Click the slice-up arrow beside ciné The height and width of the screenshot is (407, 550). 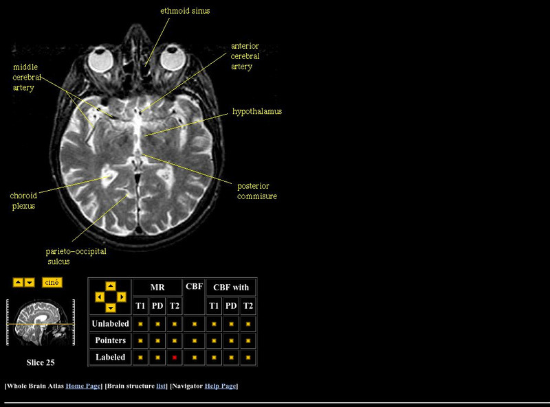tap(19, 282)
